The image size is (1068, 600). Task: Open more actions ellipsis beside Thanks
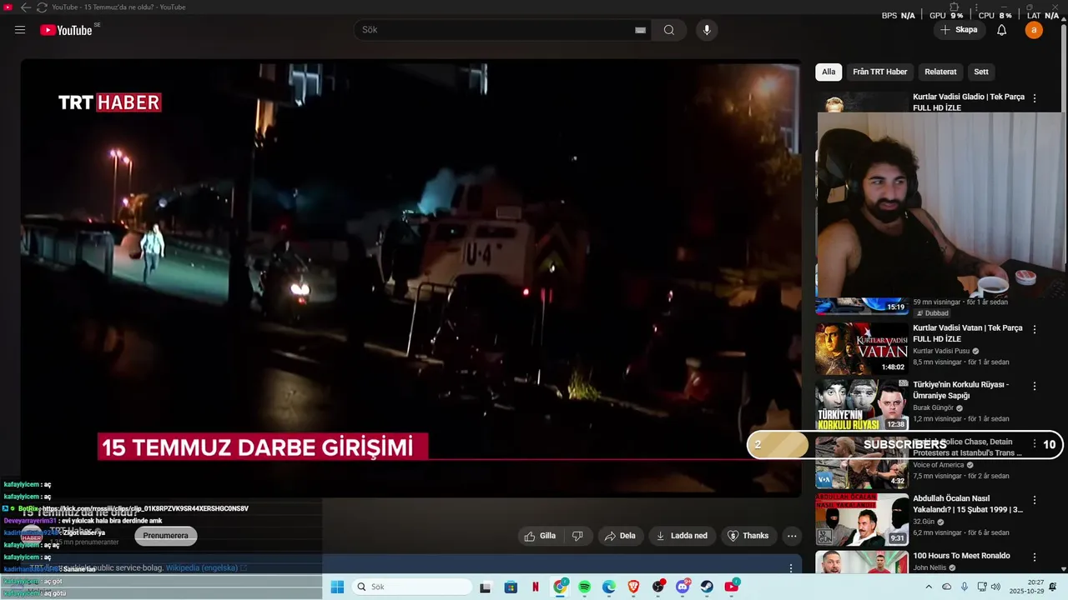pos(792,536)
